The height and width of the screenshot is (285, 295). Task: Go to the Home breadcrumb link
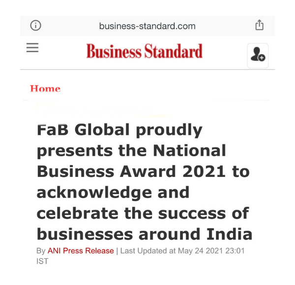45,88
